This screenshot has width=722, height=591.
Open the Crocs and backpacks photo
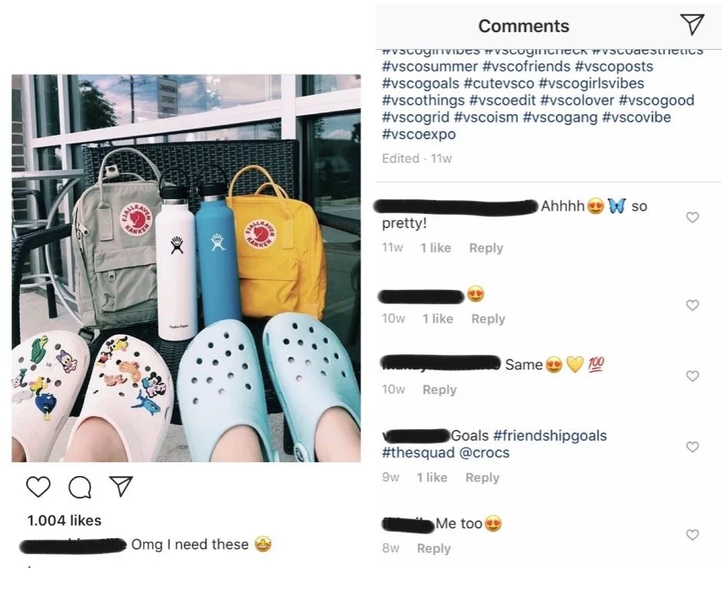click(x=185, y=268)
